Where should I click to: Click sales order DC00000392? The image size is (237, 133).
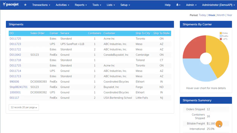(39, 92)
